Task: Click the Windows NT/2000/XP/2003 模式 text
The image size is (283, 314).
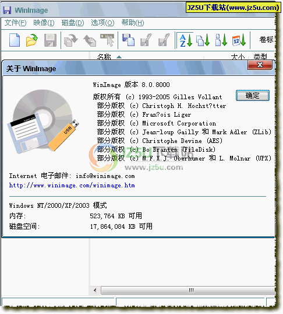Action: (x=58, y=205)
